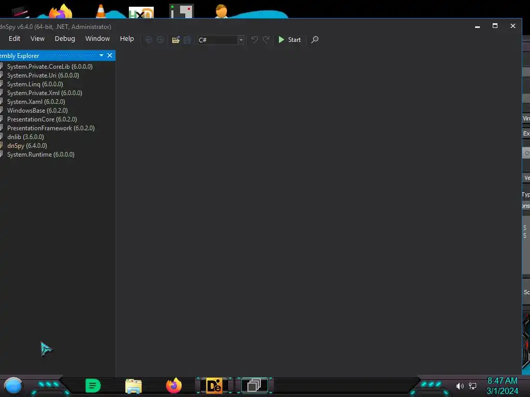Select PresentationCore (6.0.2.0) assembly
530x397 pixels.
[x=42, y=119]
